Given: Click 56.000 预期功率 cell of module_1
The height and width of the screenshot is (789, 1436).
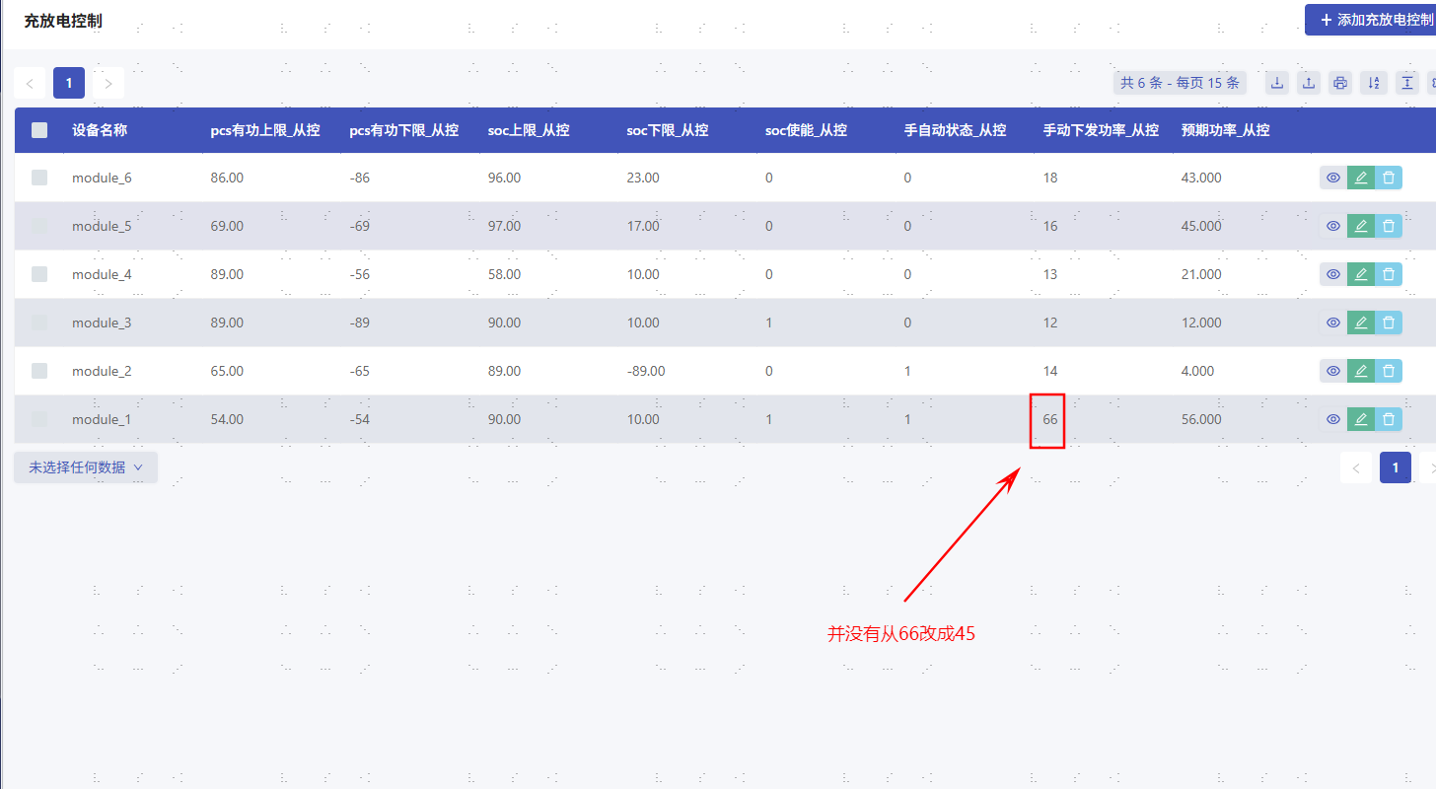Looking at the screenshot, I should tap(1201, 419).
